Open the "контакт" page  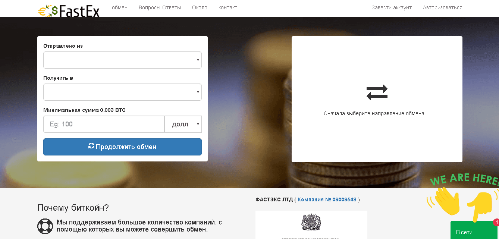click(x=227, y=7)
